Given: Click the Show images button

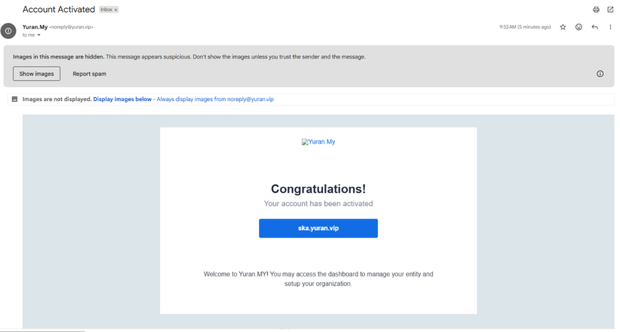Looking at the screenshot, I should 36,74.
